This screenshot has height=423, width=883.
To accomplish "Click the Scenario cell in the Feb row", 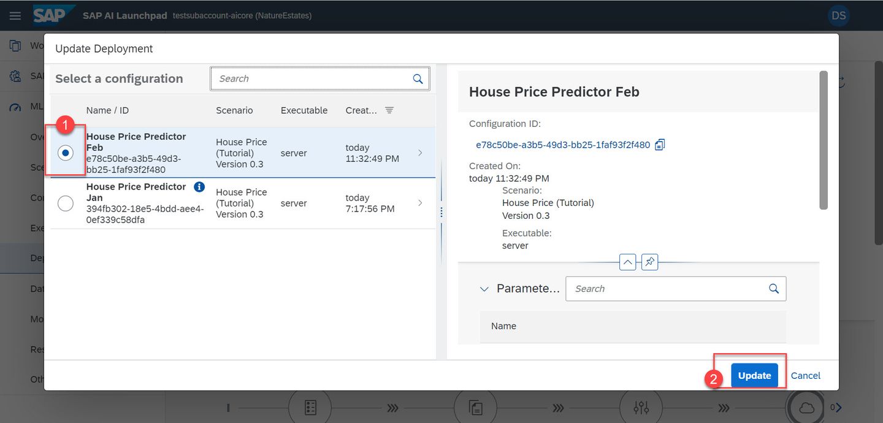I will tap(242, 153).
